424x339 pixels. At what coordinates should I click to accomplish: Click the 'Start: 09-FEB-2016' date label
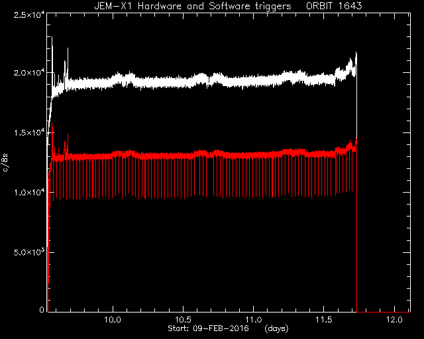click(208, 328)
